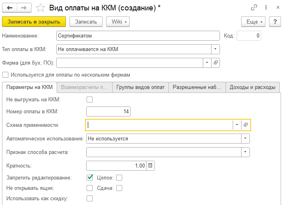The image size is (283, 205).
Task: Click into the Наименование text field
Action: point(138,36)
